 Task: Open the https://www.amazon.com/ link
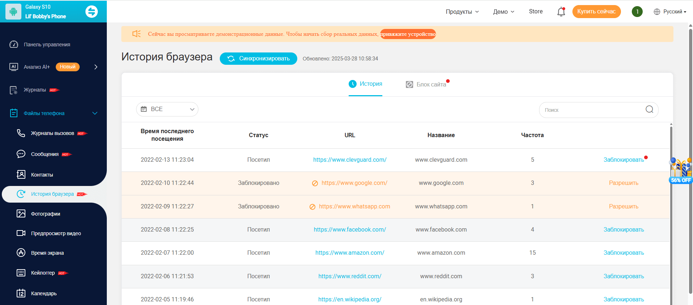[x=350, y=253]
